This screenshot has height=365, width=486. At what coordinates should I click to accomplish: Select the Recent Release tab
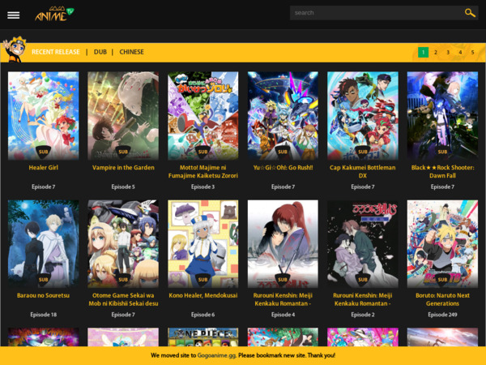coord(56,52)
